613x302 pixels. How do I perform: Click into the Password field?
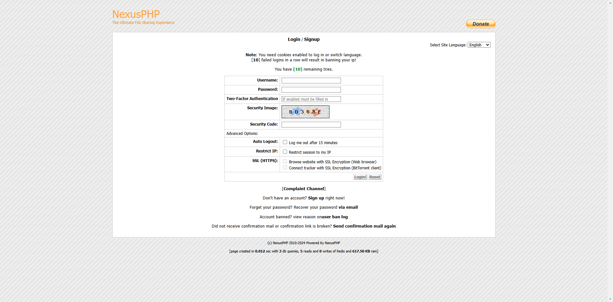coord(311,90)
